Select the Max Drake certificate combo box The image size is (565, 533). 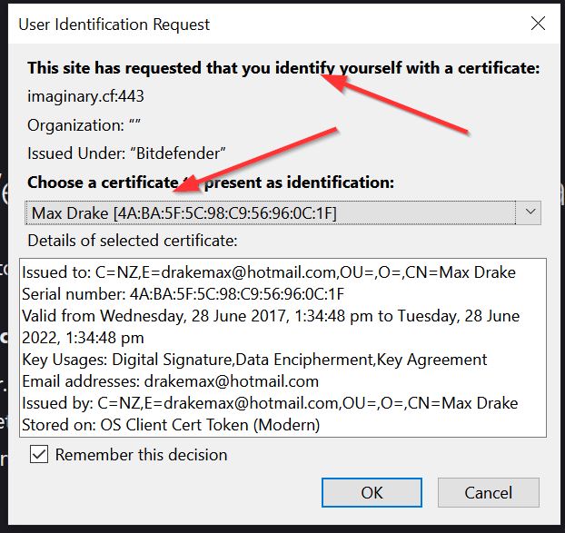click(x=271, y=213)
